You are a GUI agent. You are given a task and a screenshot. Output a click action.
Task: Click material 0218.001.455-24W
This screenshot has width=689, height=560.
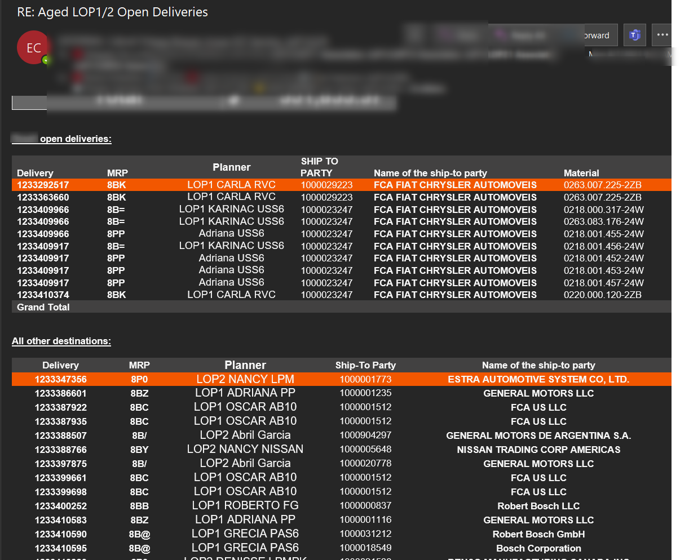point(604,234)
